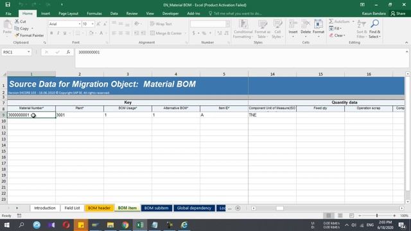Open Sort & Filter menu
The image size is (411, 231).
(362, 30)
